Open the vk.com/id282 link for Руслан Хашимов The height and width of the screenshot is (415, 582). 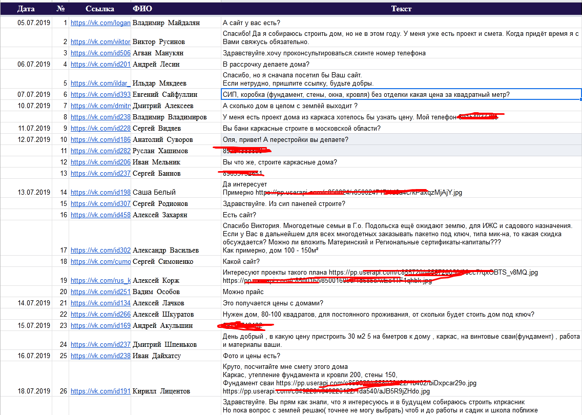point(100,151)
